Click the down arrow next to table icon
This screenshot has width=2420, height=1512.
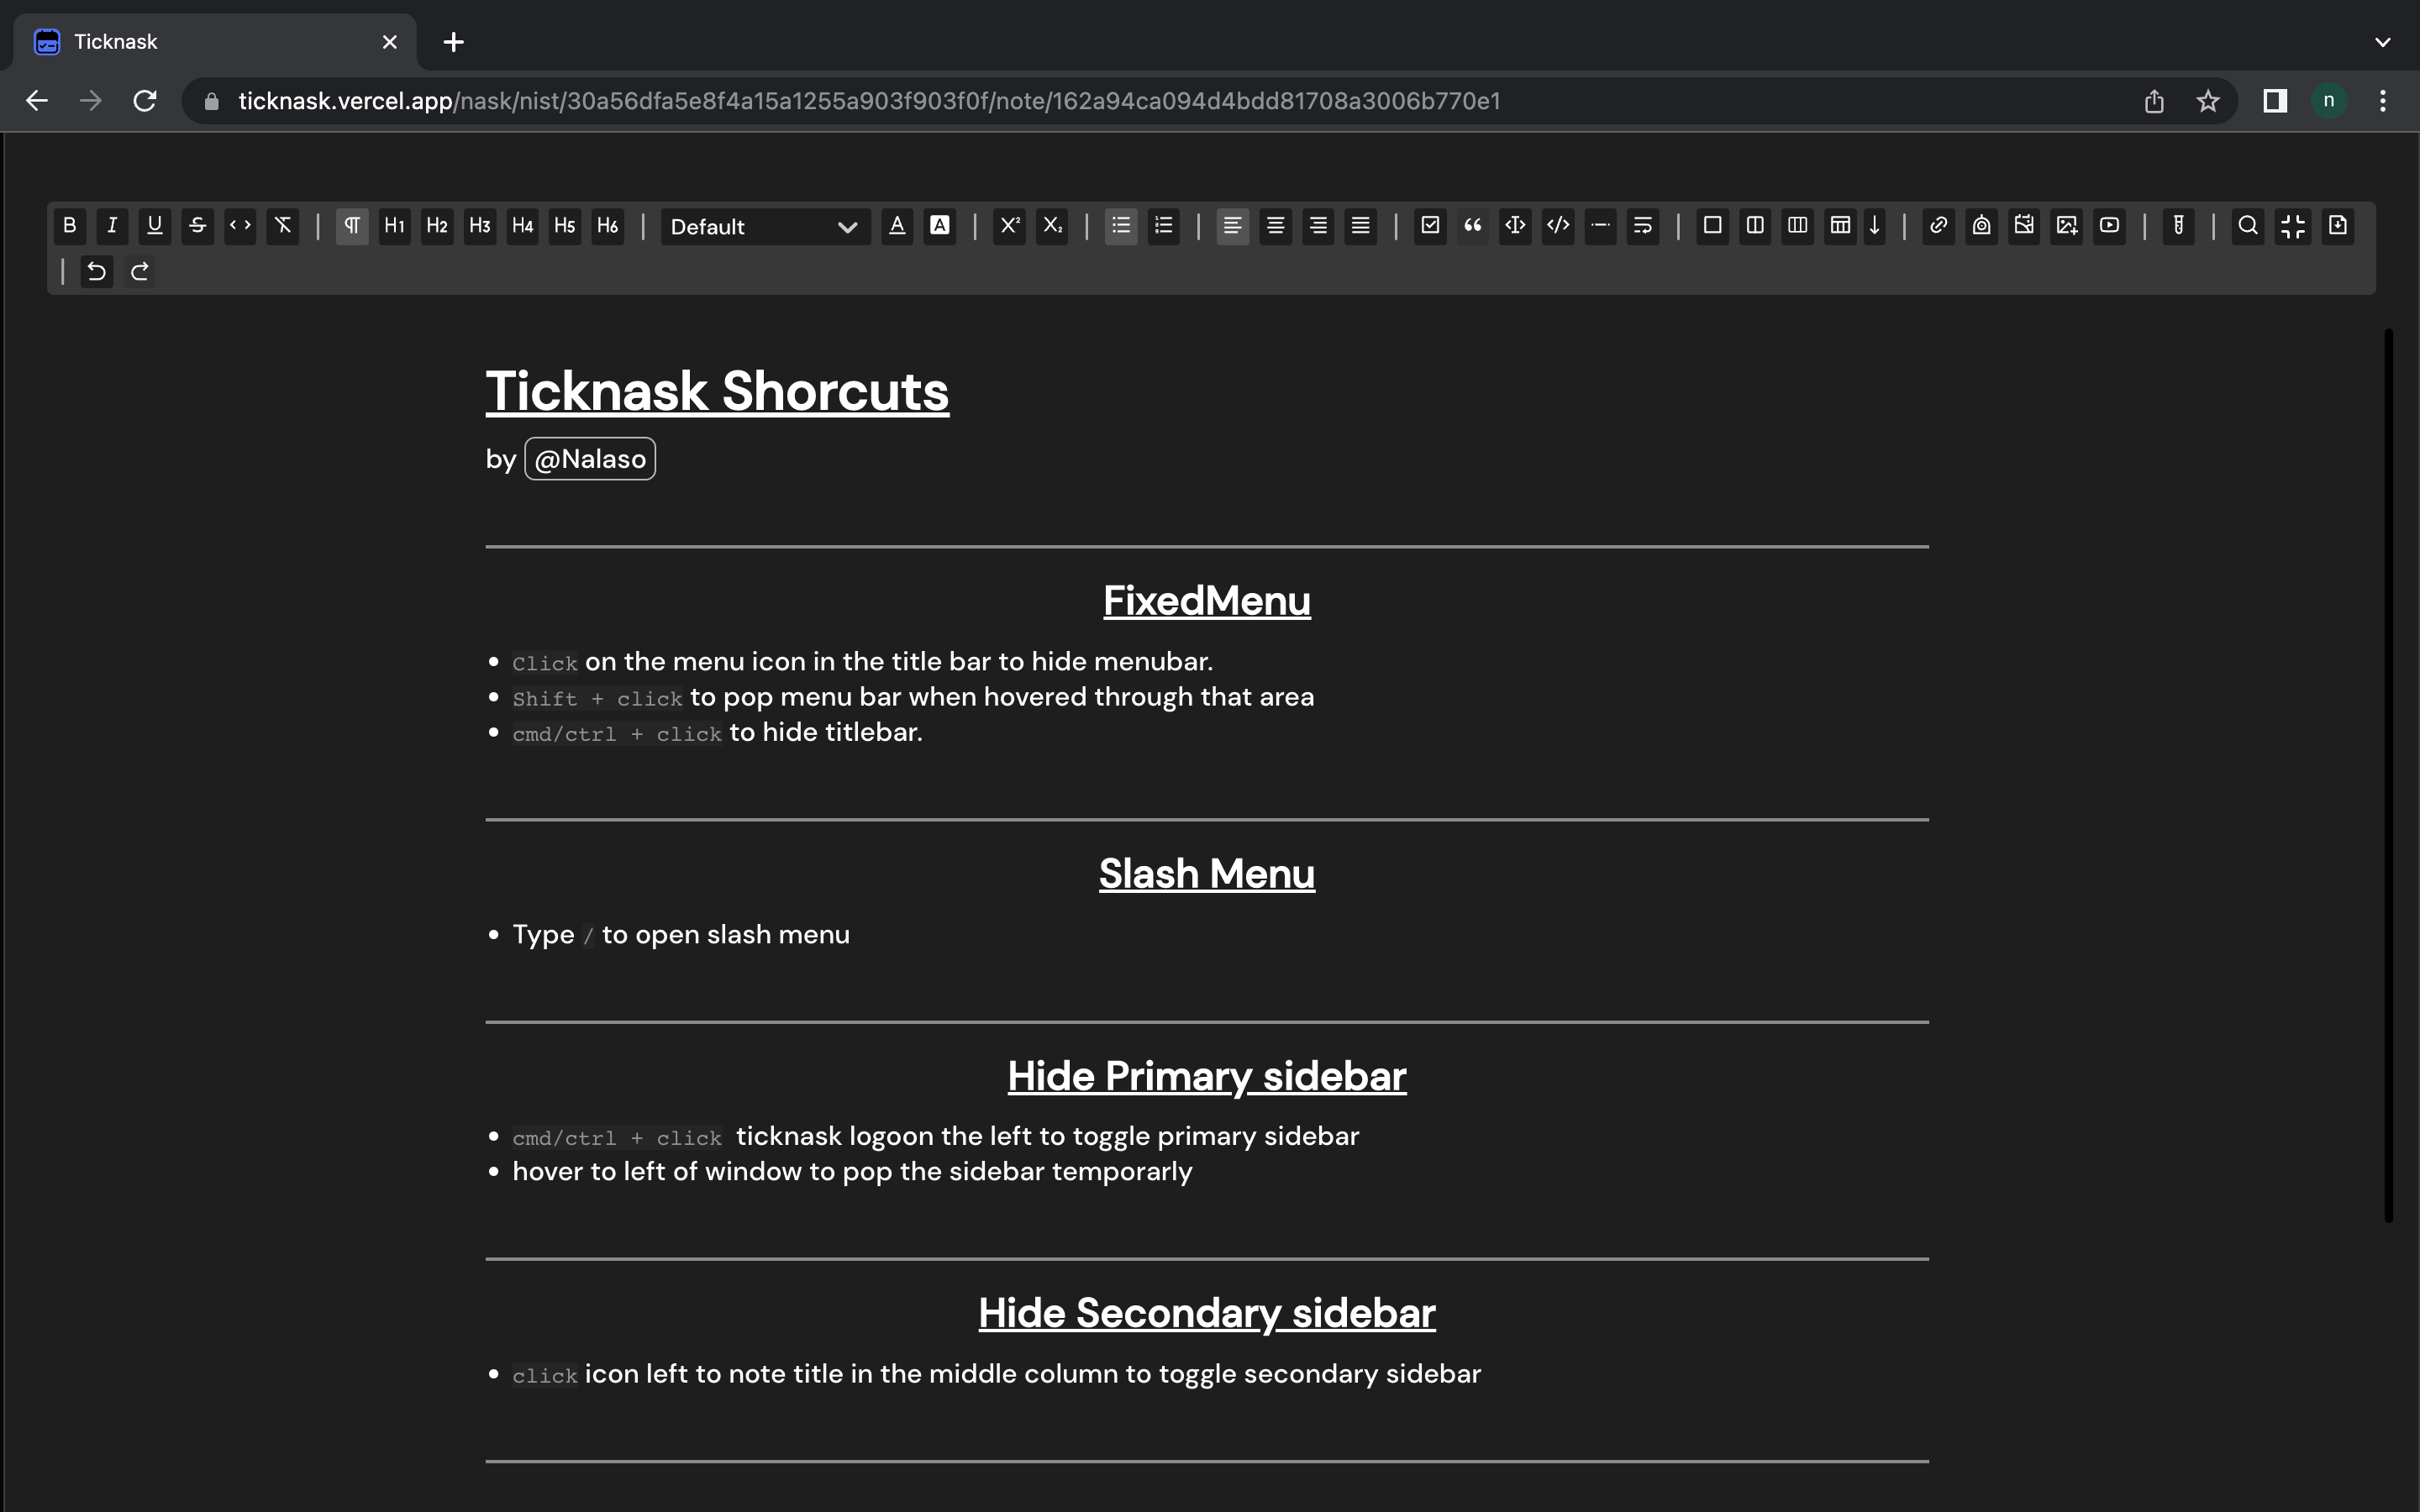[1875, 225]
